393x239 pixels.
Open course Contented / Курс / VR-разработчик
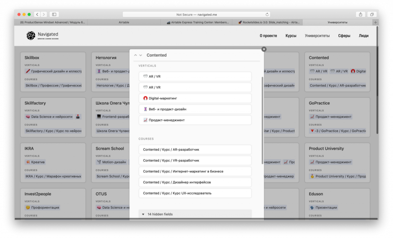pyautogui.click(x=195, y=160)
